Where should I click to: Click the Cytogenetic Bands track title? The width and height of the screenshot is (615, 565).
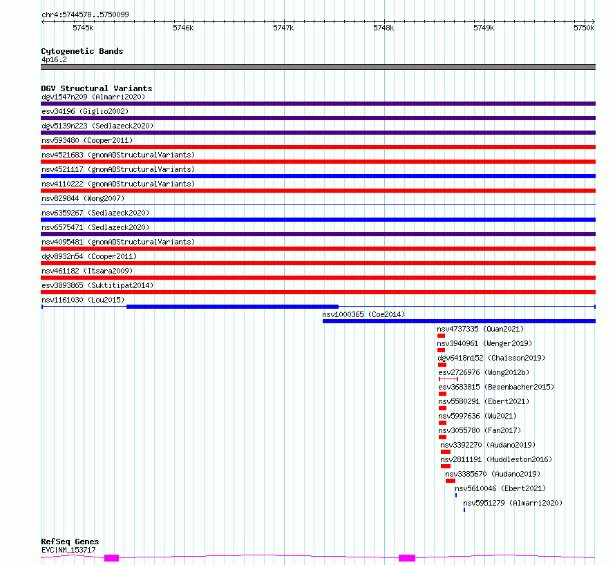tap(82, 51)
